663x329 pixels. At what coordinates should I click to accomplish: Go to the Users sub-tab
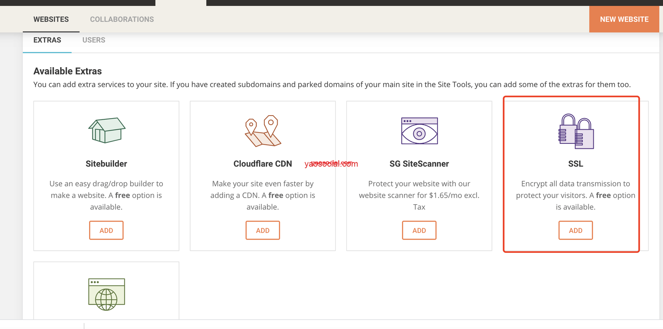pos(94,40)
